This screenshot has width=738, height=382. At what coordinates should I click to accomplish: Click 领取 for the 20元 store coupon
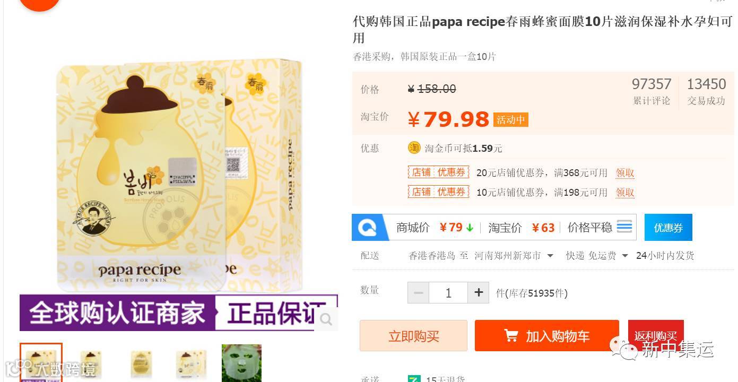click(625, 173)
